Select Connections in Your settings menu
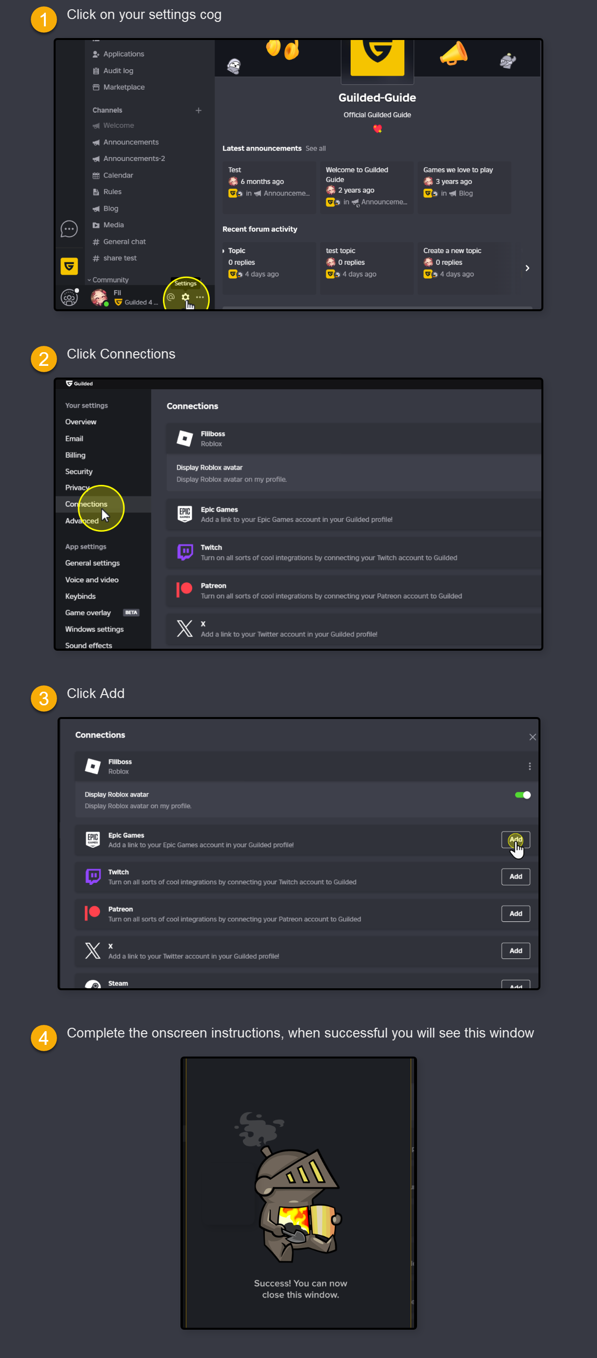 86,504
